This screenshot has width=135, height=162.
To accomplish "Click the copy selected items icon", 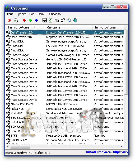I will (57, 20).
